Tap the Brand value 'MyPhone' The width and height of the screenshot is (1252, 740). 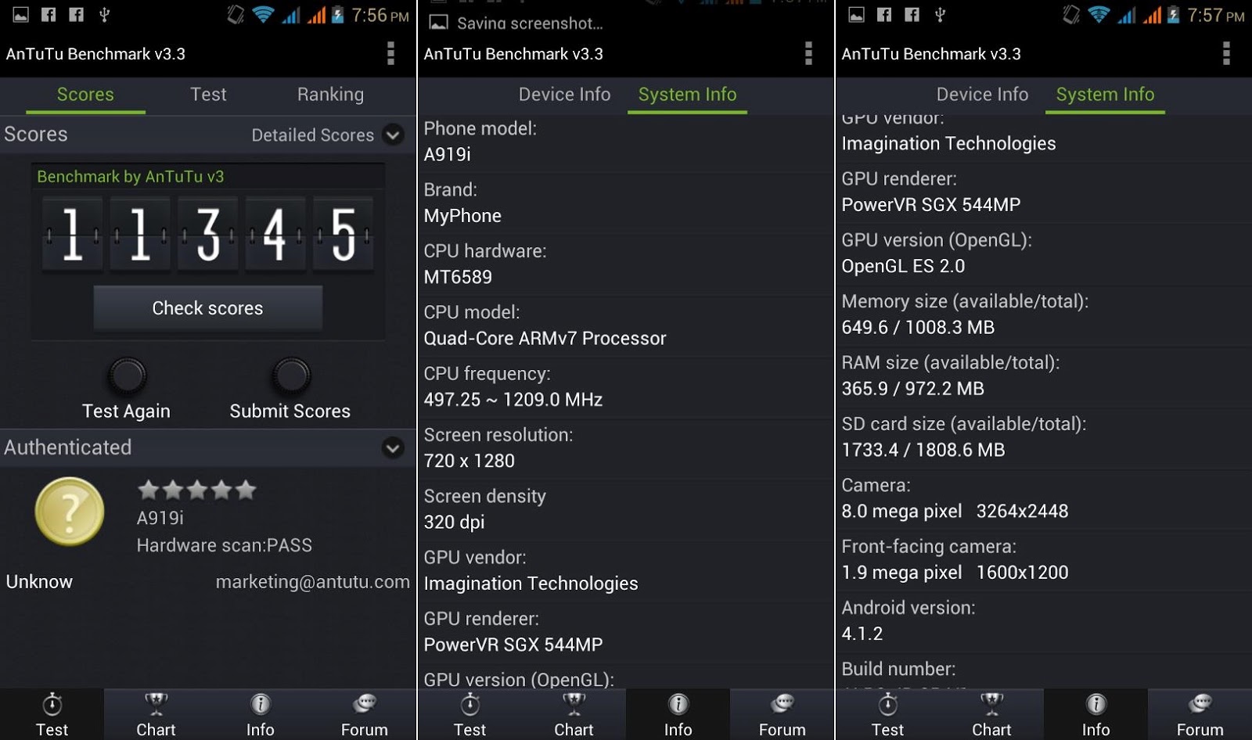462,216
